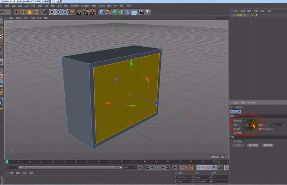Switch to the 工具 tab in attributes
The height and width of the screenshot is (185, 287).
[x=238, y=111]
